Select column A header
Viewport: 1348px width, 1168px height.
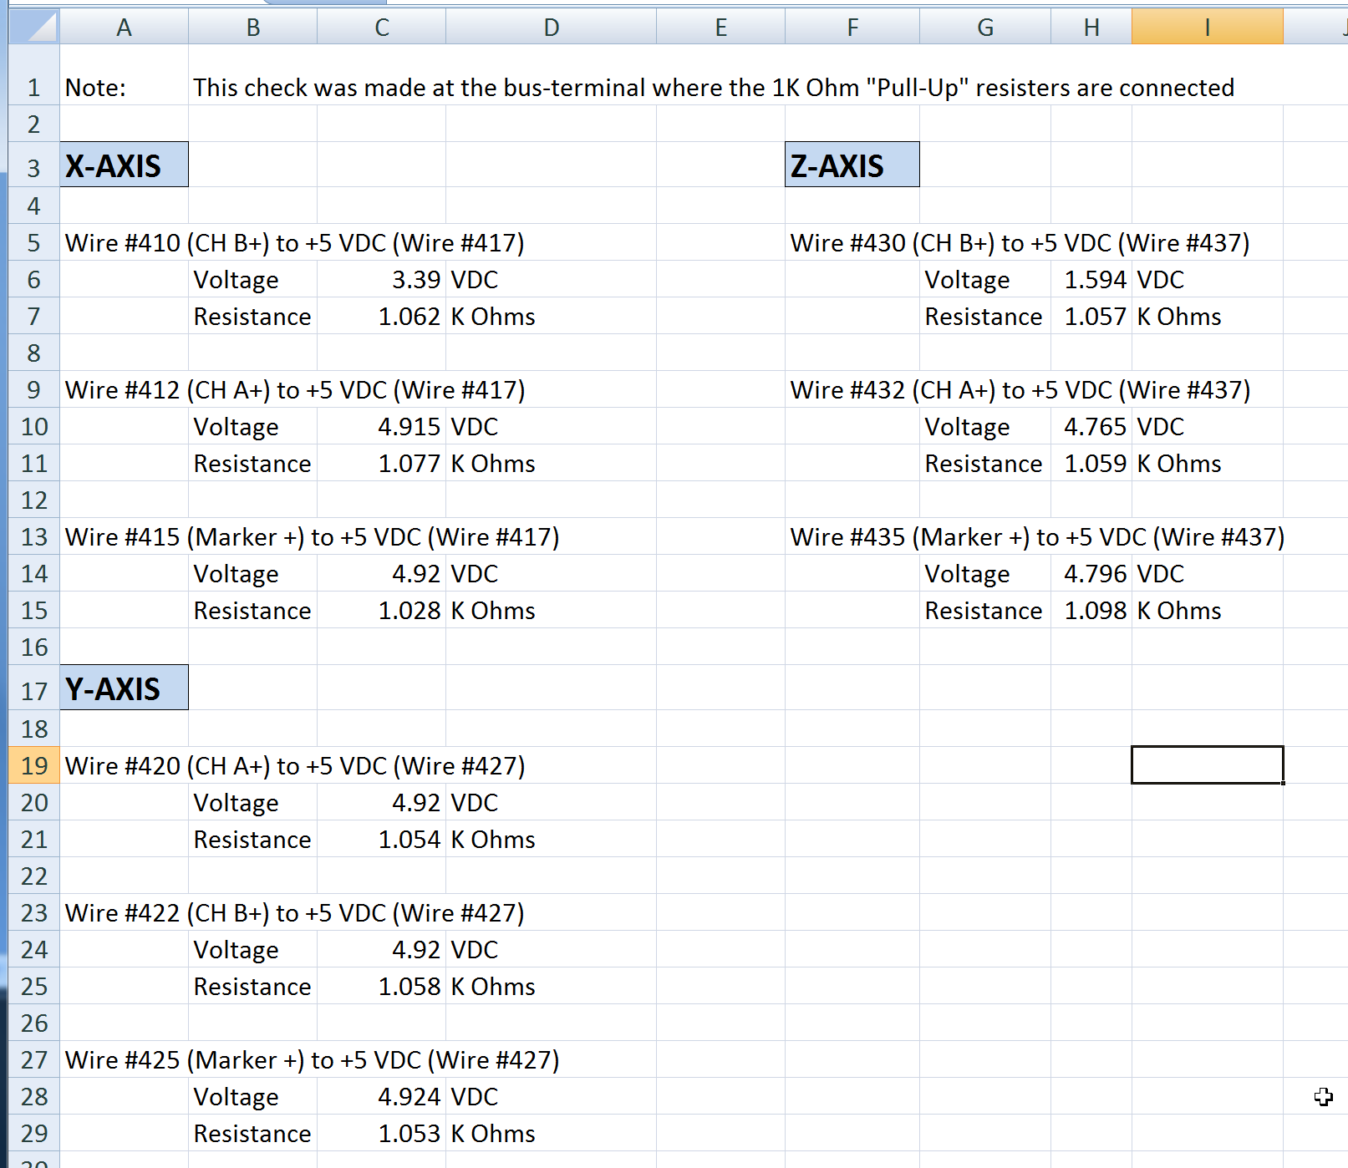[x=124, y=28]
